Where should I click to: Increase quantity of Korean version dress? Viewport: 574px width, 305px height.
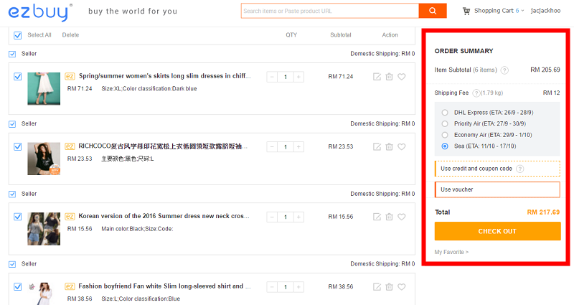(x=298, y=217)
